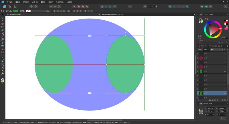Image resolution: width=229 pixels, height=124 pixels.
Task: Toggle visibility of lower magenta ellipse layer
Action: (225, 67)
